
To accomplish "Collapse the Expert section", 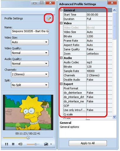I will click(x=61, y=84).
